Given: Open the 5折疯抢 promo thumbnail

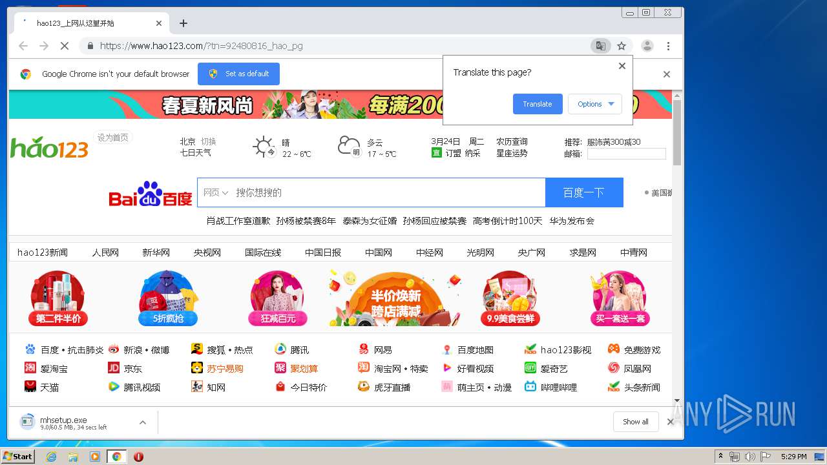Looking at the screenshot, I should point(168,298).
